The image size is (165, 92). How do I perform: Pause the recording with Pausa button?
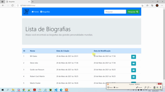tap(110, 87)
